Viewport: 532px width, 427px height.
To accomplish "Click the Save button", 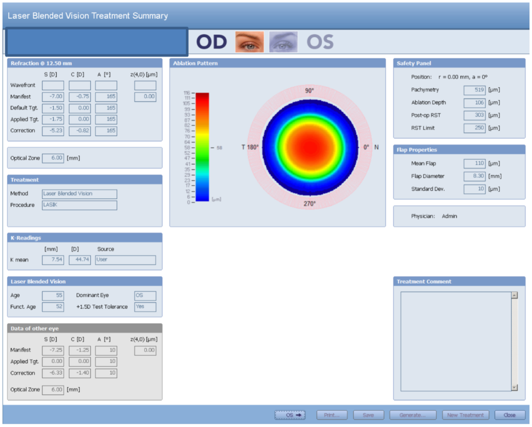I will tap(368, 415).
